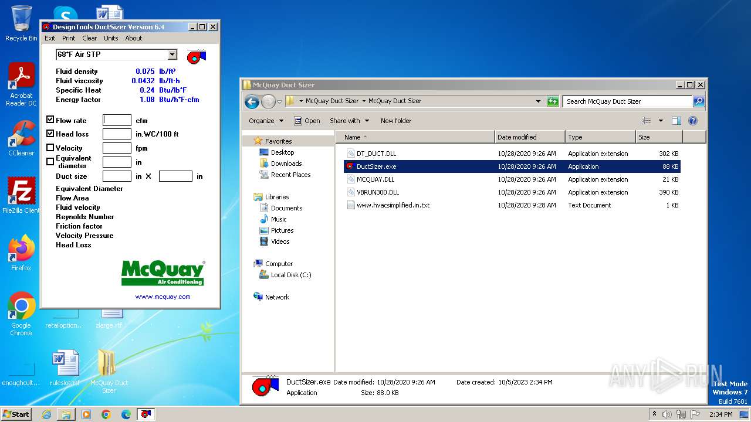Open the About menu in DuctSizer
The image size is (751, 422).
click(134, 38)
